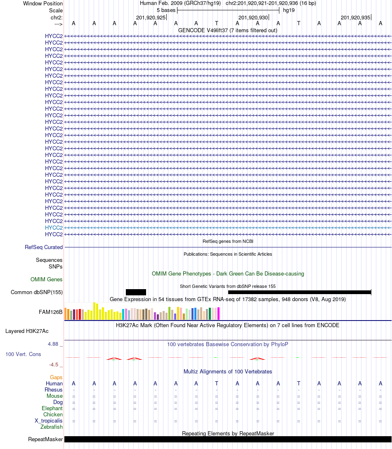Click the Common dbSNP(155) track label

[x=37, y=292]
